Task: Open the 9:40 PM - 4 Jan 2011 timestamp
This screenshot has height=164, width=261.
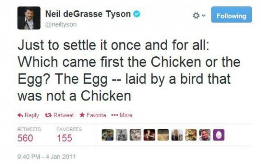Action: (x=47, y=157)
